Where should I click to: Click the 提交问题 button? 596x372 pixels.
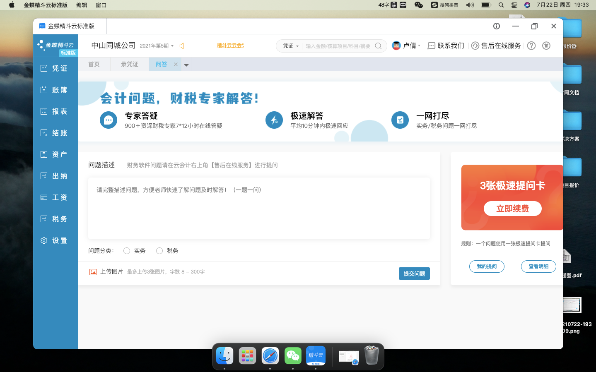tap(414, 274)
